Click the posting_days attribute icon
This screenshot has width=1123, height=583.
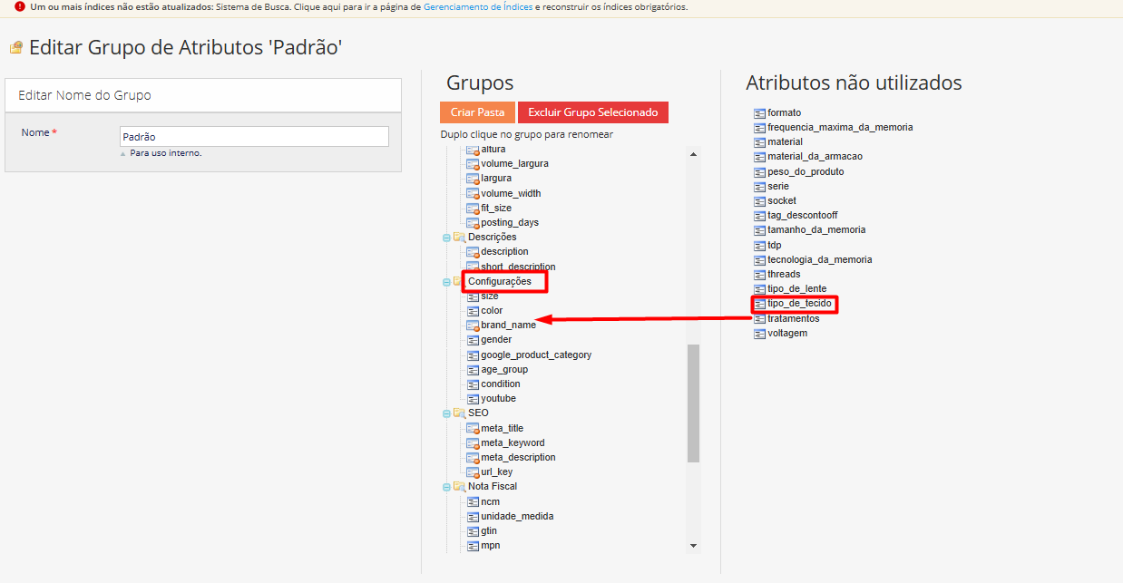pyautogui.click(x=473, y=223)
